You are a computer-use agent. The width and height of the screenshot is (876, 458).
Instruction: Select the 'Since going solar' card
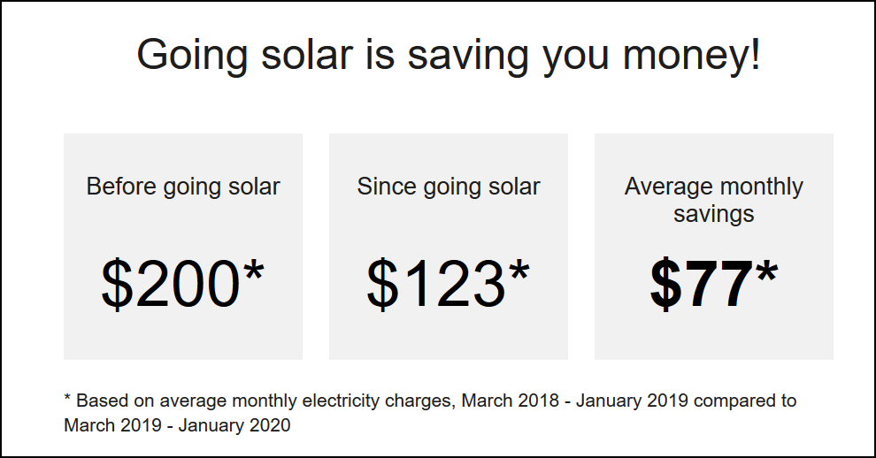pyautogui.click(x=449, y=247)
